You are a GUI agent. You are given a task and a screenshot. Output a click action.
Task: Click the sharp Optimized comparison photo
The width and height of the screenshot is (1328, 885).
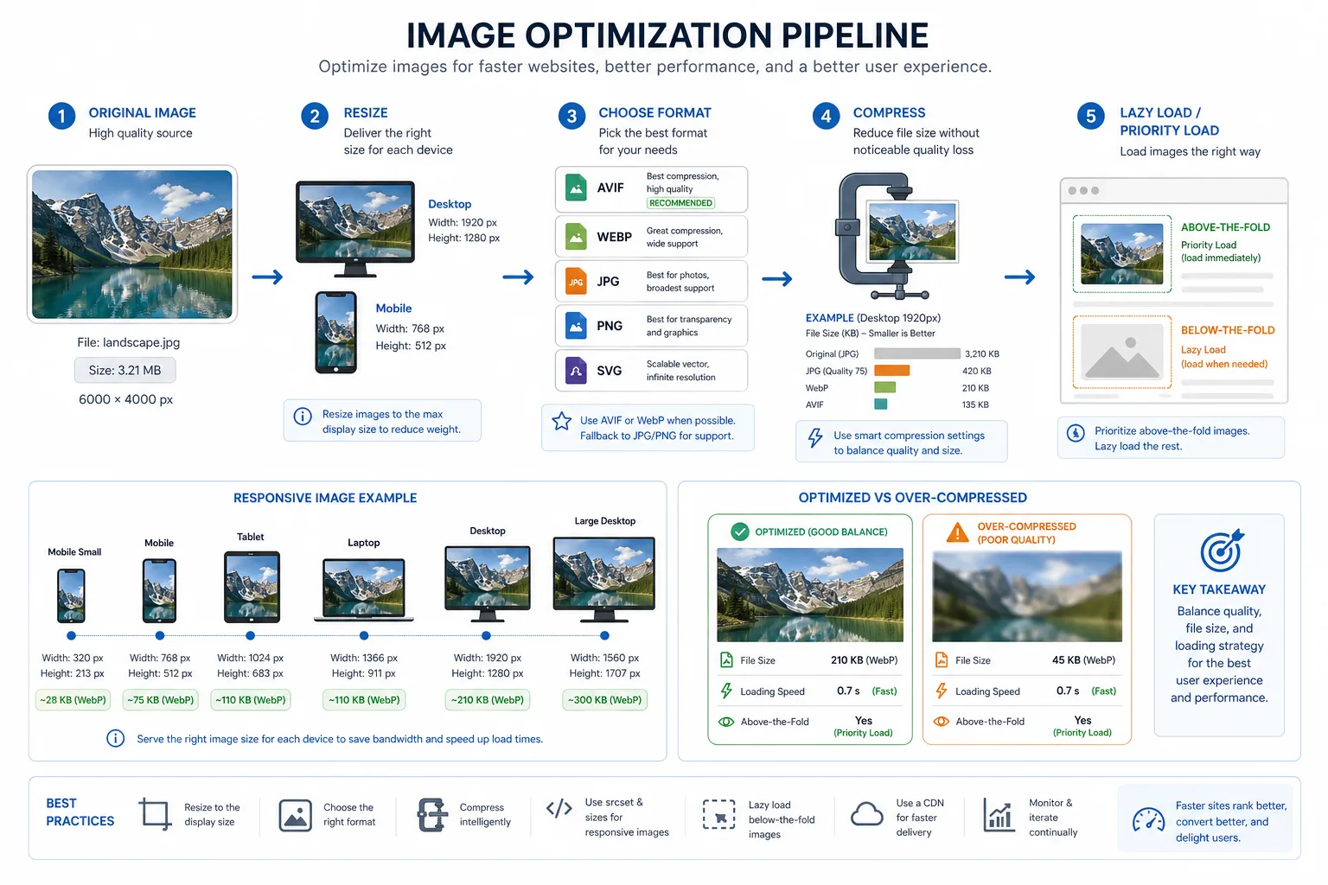click(x=810, y=595)
